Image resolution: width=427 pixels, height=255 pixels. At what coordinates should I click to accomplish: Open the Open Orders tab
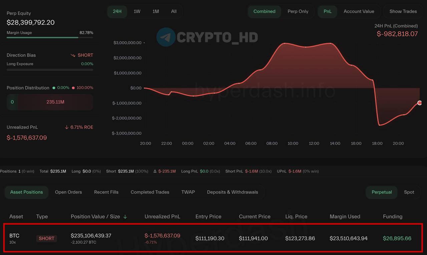pyautogui.click(x=68, y=192)
